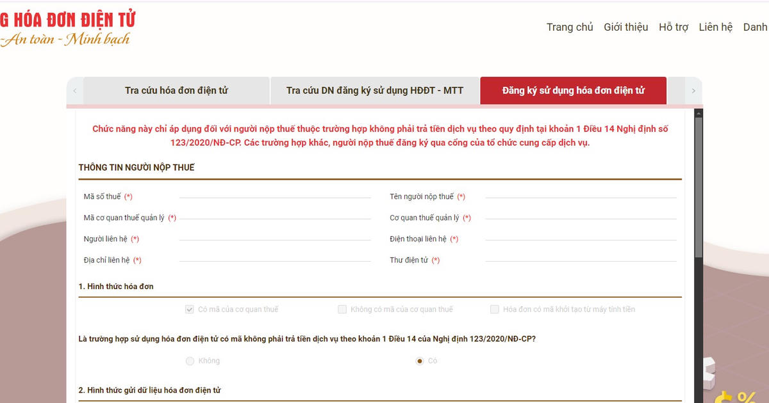
Task: Click the right tab scroll arrow
Action: point(693,91)
